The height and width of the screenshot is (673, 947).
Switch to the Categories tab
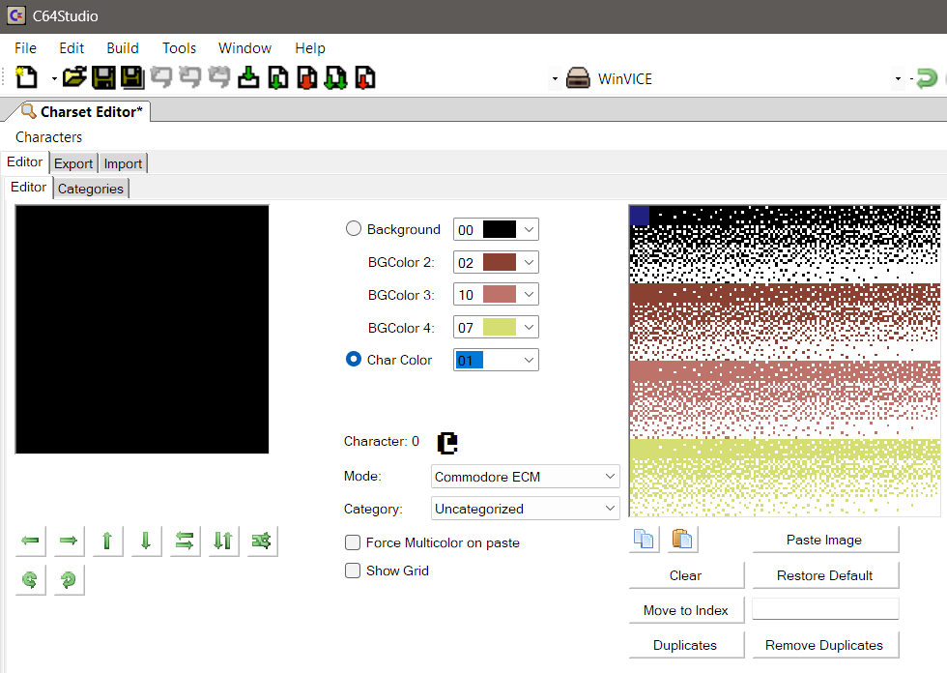(91, 189)
